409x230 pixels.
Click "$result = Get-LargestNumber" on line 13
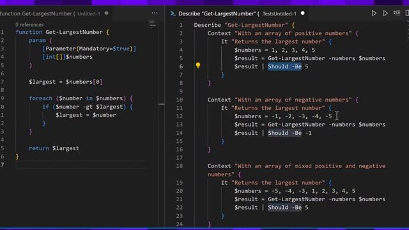click(x=280, y=125)
